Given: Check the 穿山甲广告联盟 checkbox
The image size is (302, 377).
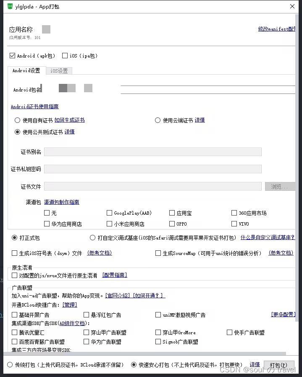Looking at the screenshot, I should 86,333.
